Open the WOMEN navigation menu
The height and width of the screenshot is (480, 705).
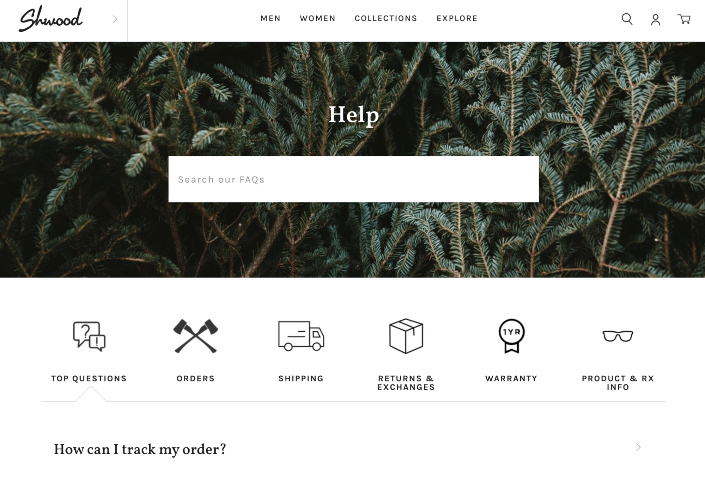(318, 18)
